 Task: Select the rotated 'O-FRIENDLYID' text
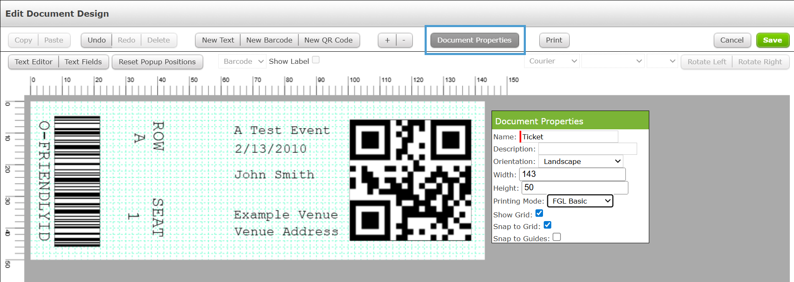tap(44, 181)
